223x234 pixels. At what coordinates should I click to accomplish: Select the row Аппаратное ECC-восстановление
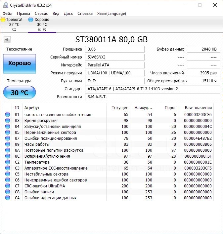pos(109,168)
